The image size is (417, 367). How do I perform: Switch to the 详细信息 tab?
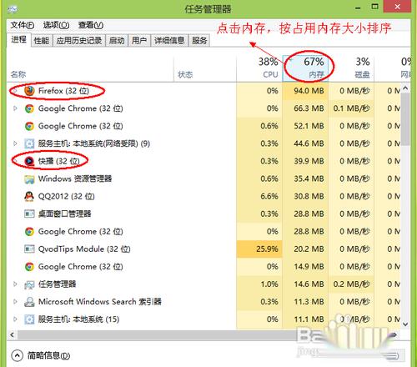coord(169,41)
